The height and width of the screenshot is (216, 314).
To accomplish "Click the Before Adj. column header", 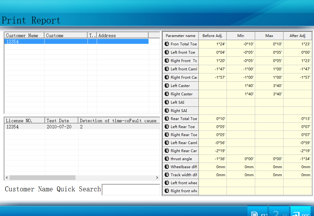I will click(x=213, y=36).
